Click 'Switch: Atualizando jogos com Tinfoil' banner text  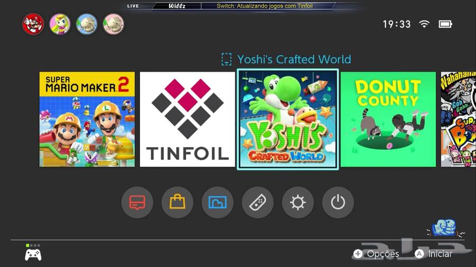265,6
